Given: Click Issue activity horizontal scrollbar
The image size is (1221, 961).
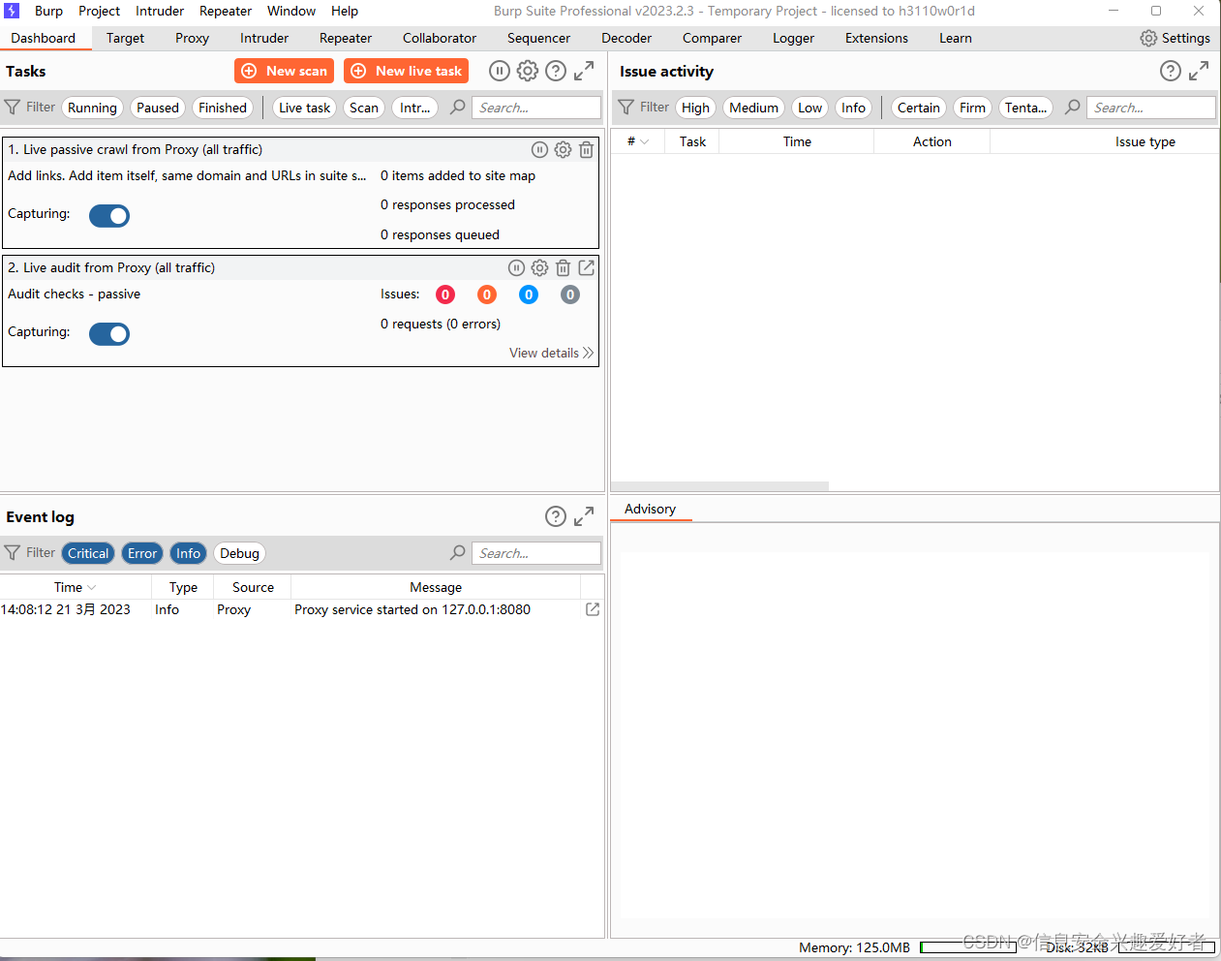Looking at the screenshot, I should tap(719, 486).
